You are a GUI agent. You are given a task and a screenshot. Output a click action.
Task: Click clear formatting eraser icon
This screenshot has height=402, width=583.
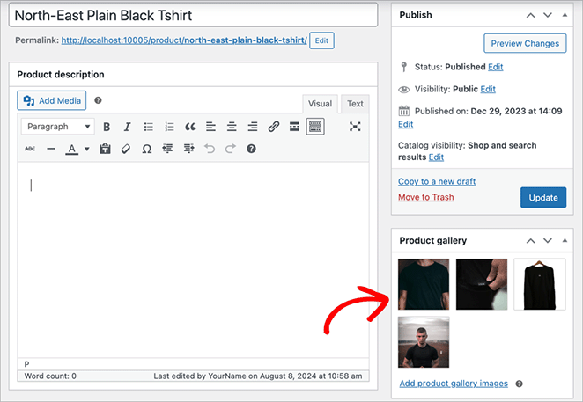pyautogui.click(x=126, y=149)
